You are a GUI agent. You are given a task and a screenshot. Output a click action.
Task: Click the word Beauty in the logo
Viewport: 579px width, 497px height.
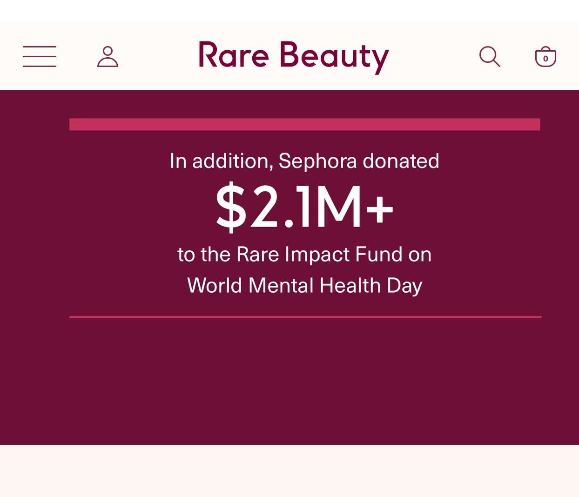334,56
